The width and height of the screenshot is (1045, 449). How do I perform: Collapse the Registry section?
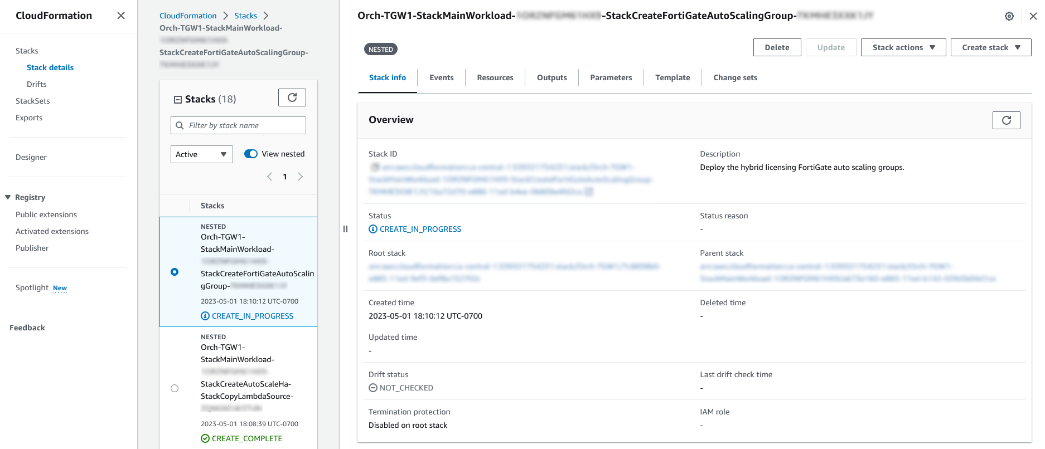(x=8, y=197)
